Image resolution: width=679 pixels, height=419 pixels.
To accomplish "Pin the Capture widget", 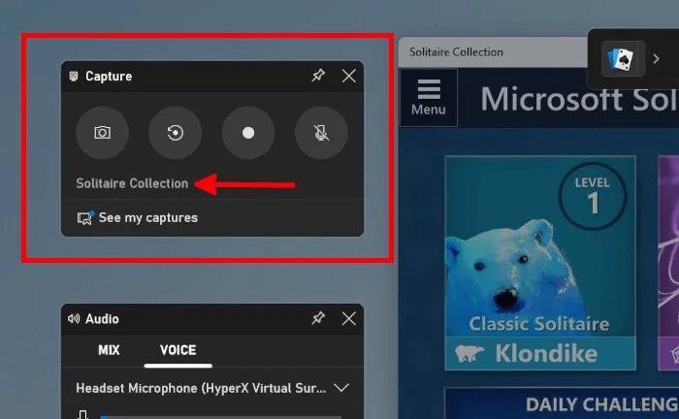I will 318,76.
